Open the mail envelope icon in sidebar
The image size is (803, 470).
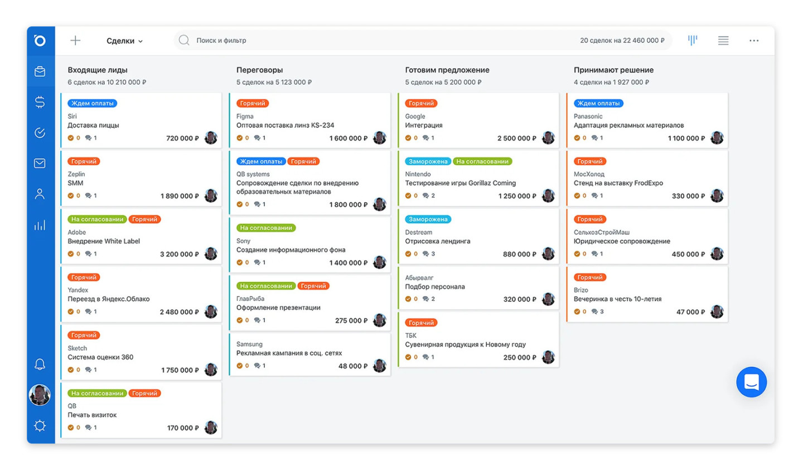point(40,163)
